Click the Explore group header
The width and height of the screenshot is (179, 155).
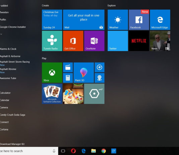(112, 5)
